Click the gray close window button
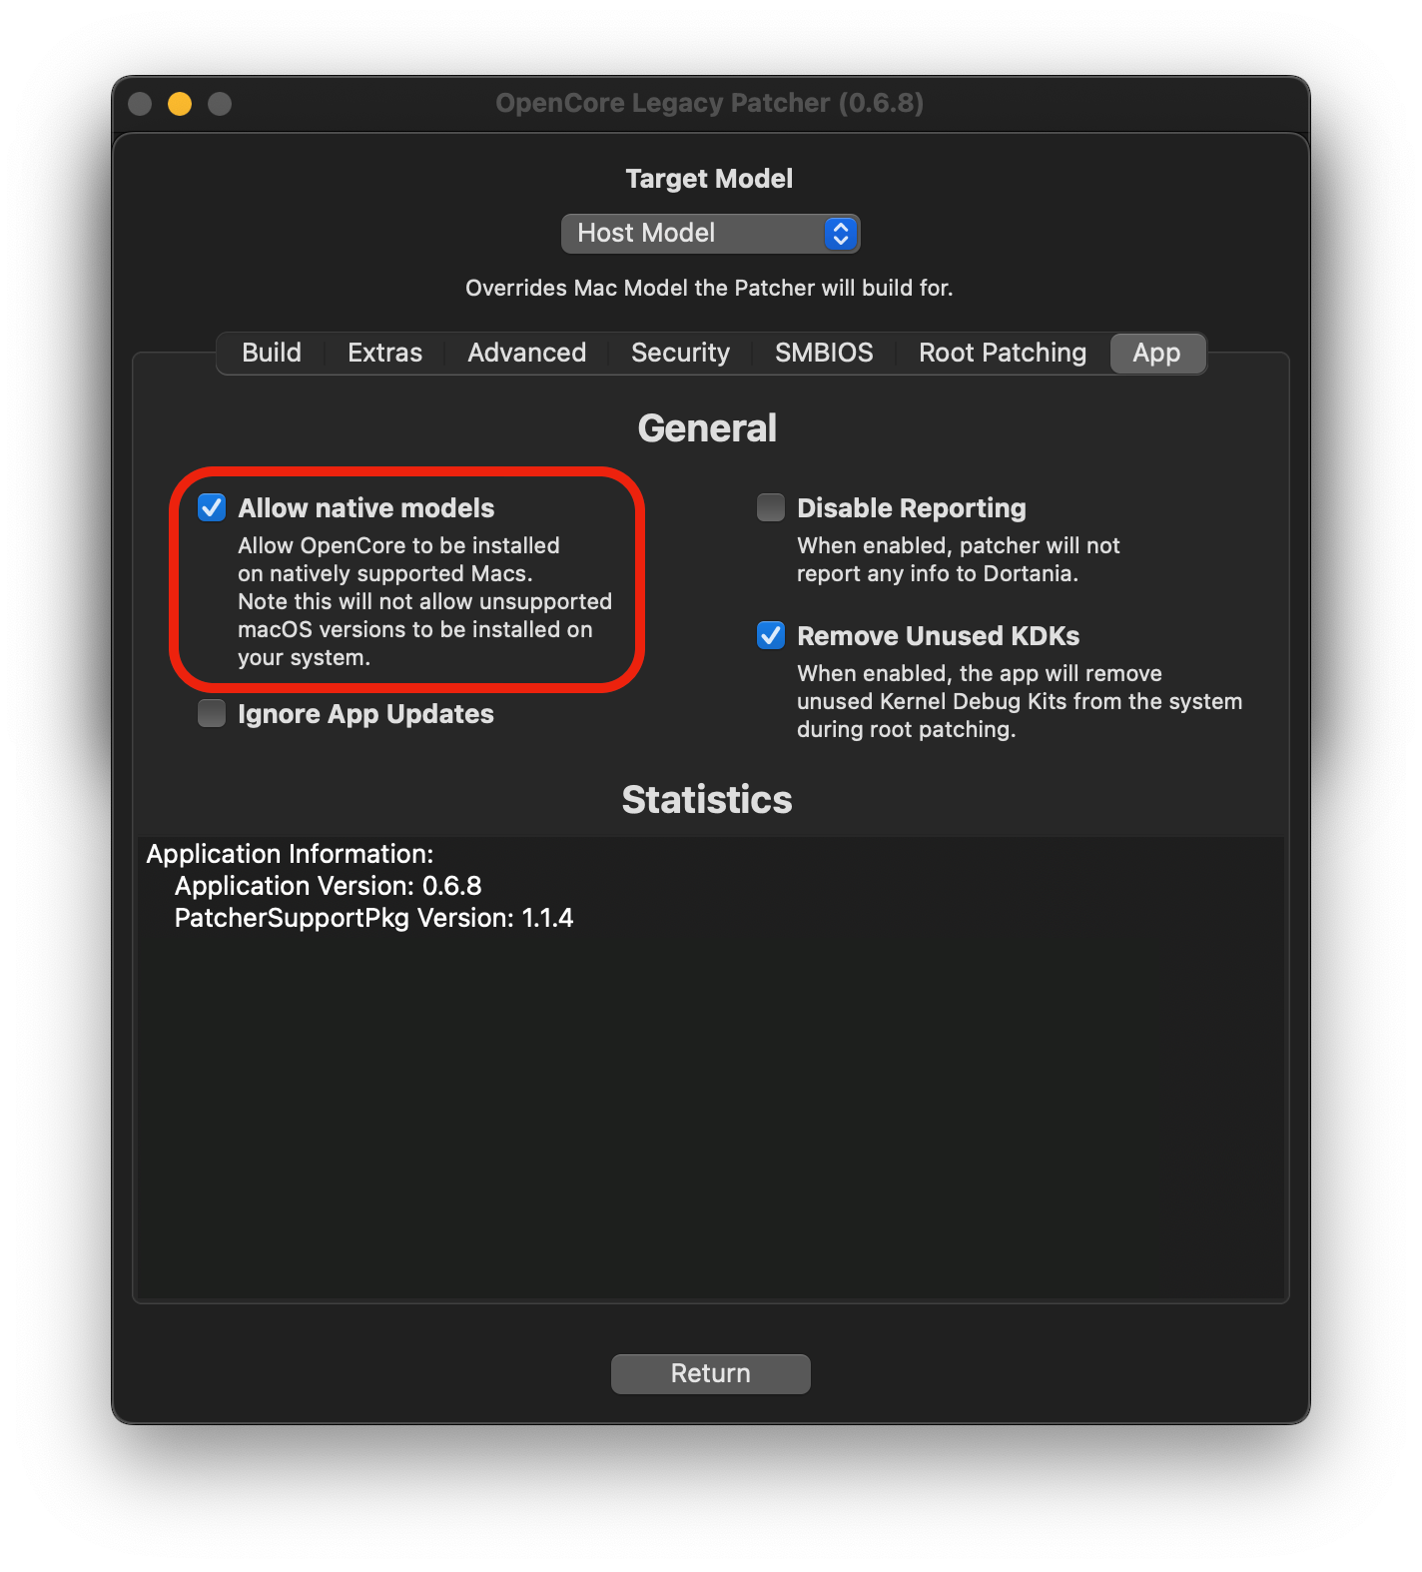This screenshot has width=1422, height=1572. [140, 104]
